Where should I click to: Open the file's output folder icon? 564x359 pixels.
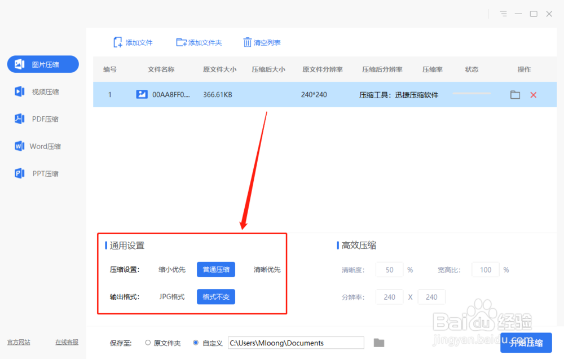[x=514, y=95]
